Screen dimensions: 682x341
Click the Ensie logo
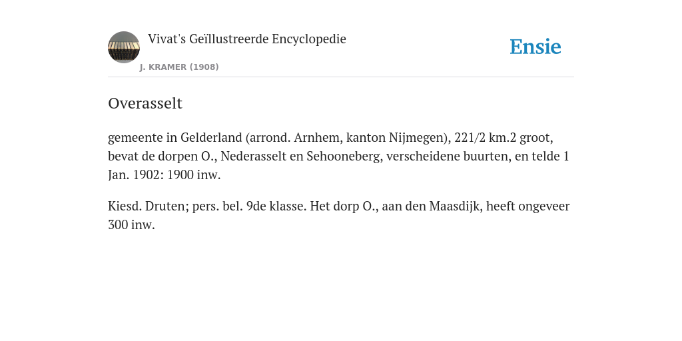pyautogui.click(x=535, y=47)
